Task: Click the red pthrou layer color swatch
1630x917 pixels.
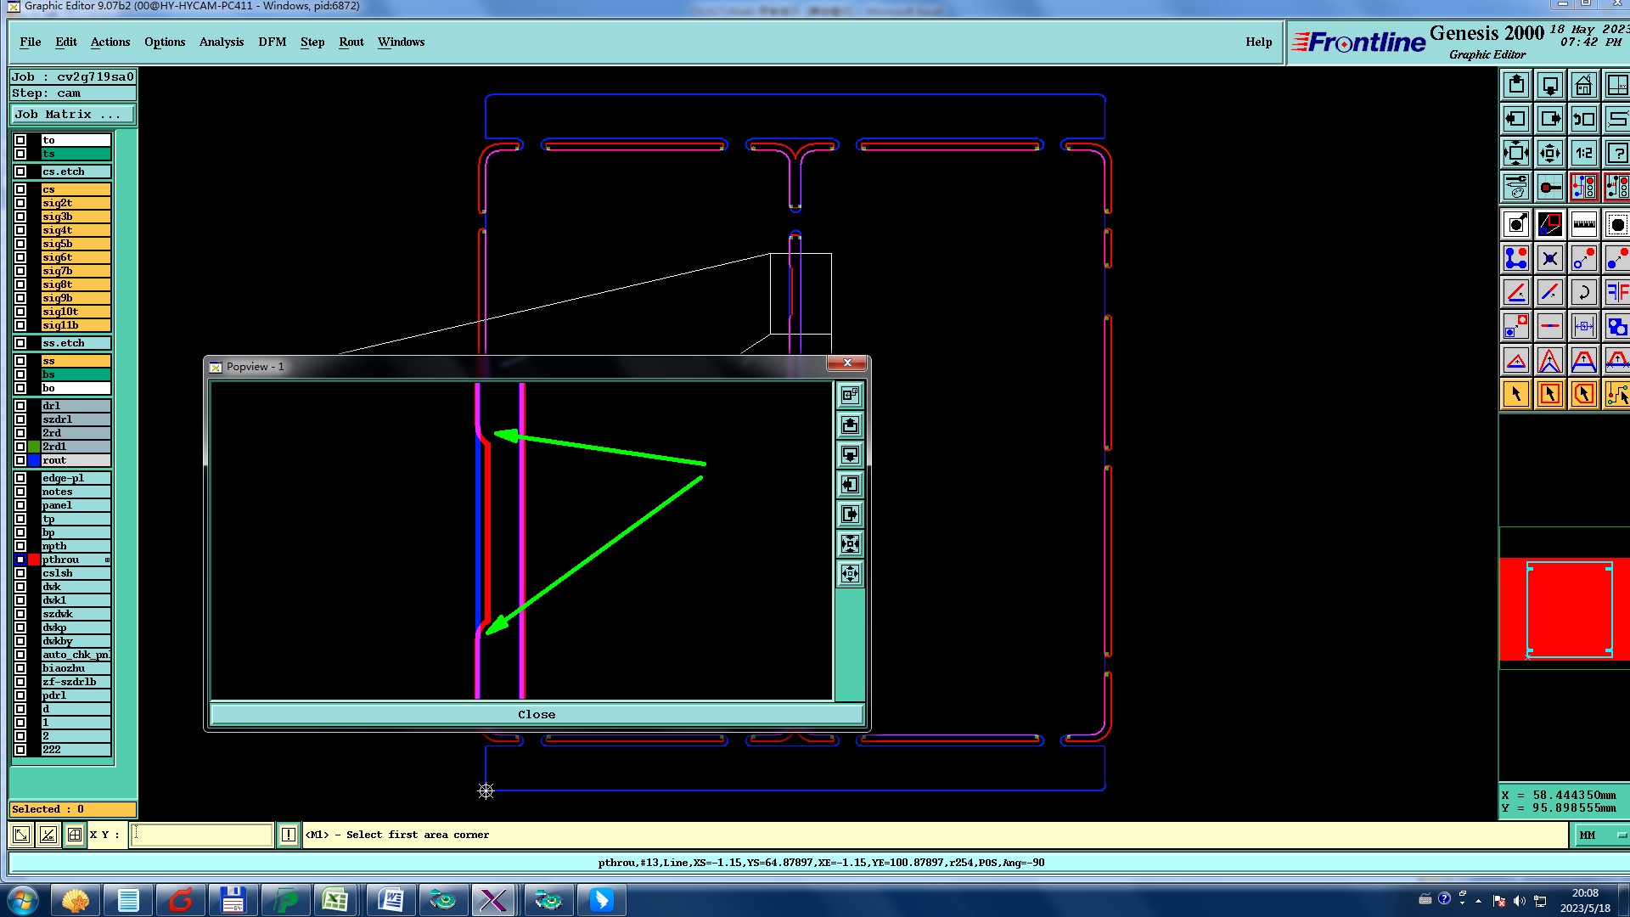Action: pyautogui.click(x=34, y=560)
